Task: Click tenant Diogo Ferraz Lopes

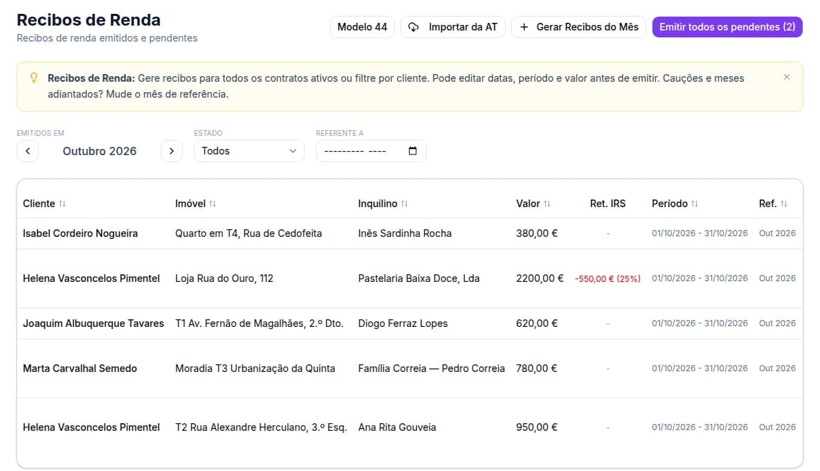Action: (x=402, y=323)
